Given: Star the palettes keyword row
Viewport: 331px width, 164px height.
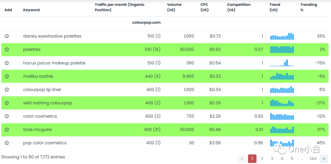Looking at the screenshot, I should pos(7,49).
